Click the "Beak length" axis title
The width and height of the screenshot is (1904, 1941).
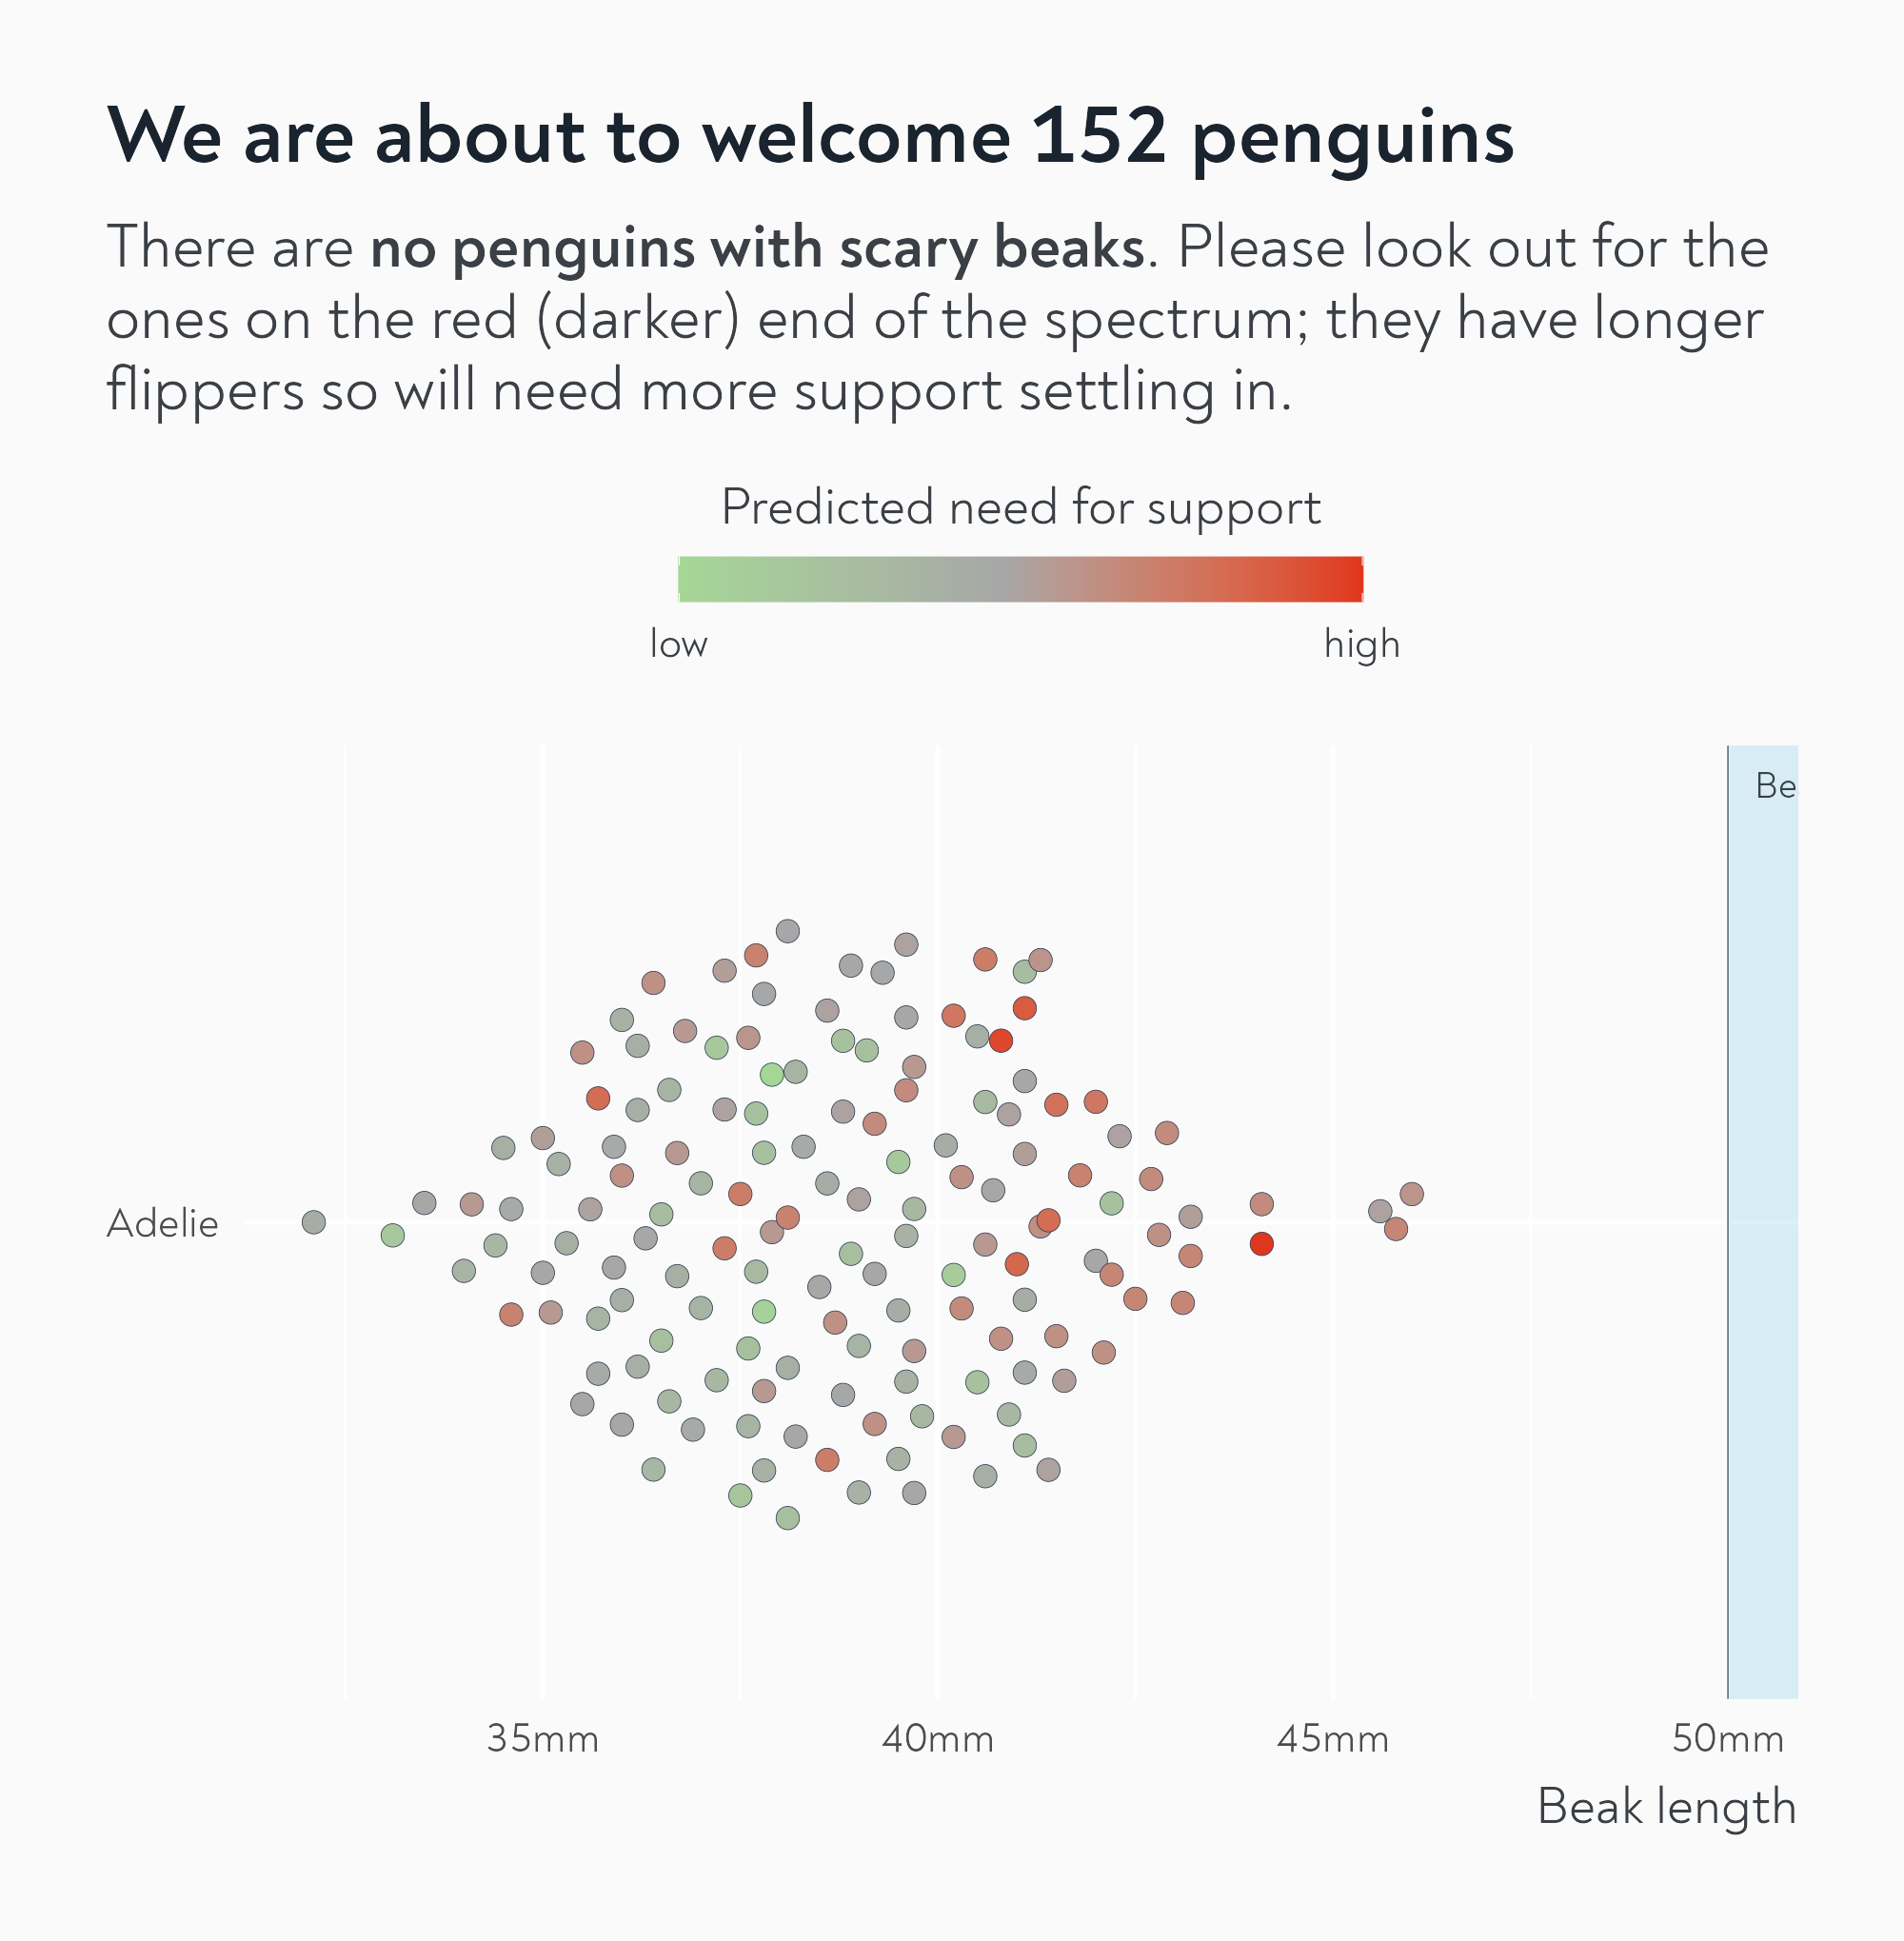click(x=1666, y=1807)
